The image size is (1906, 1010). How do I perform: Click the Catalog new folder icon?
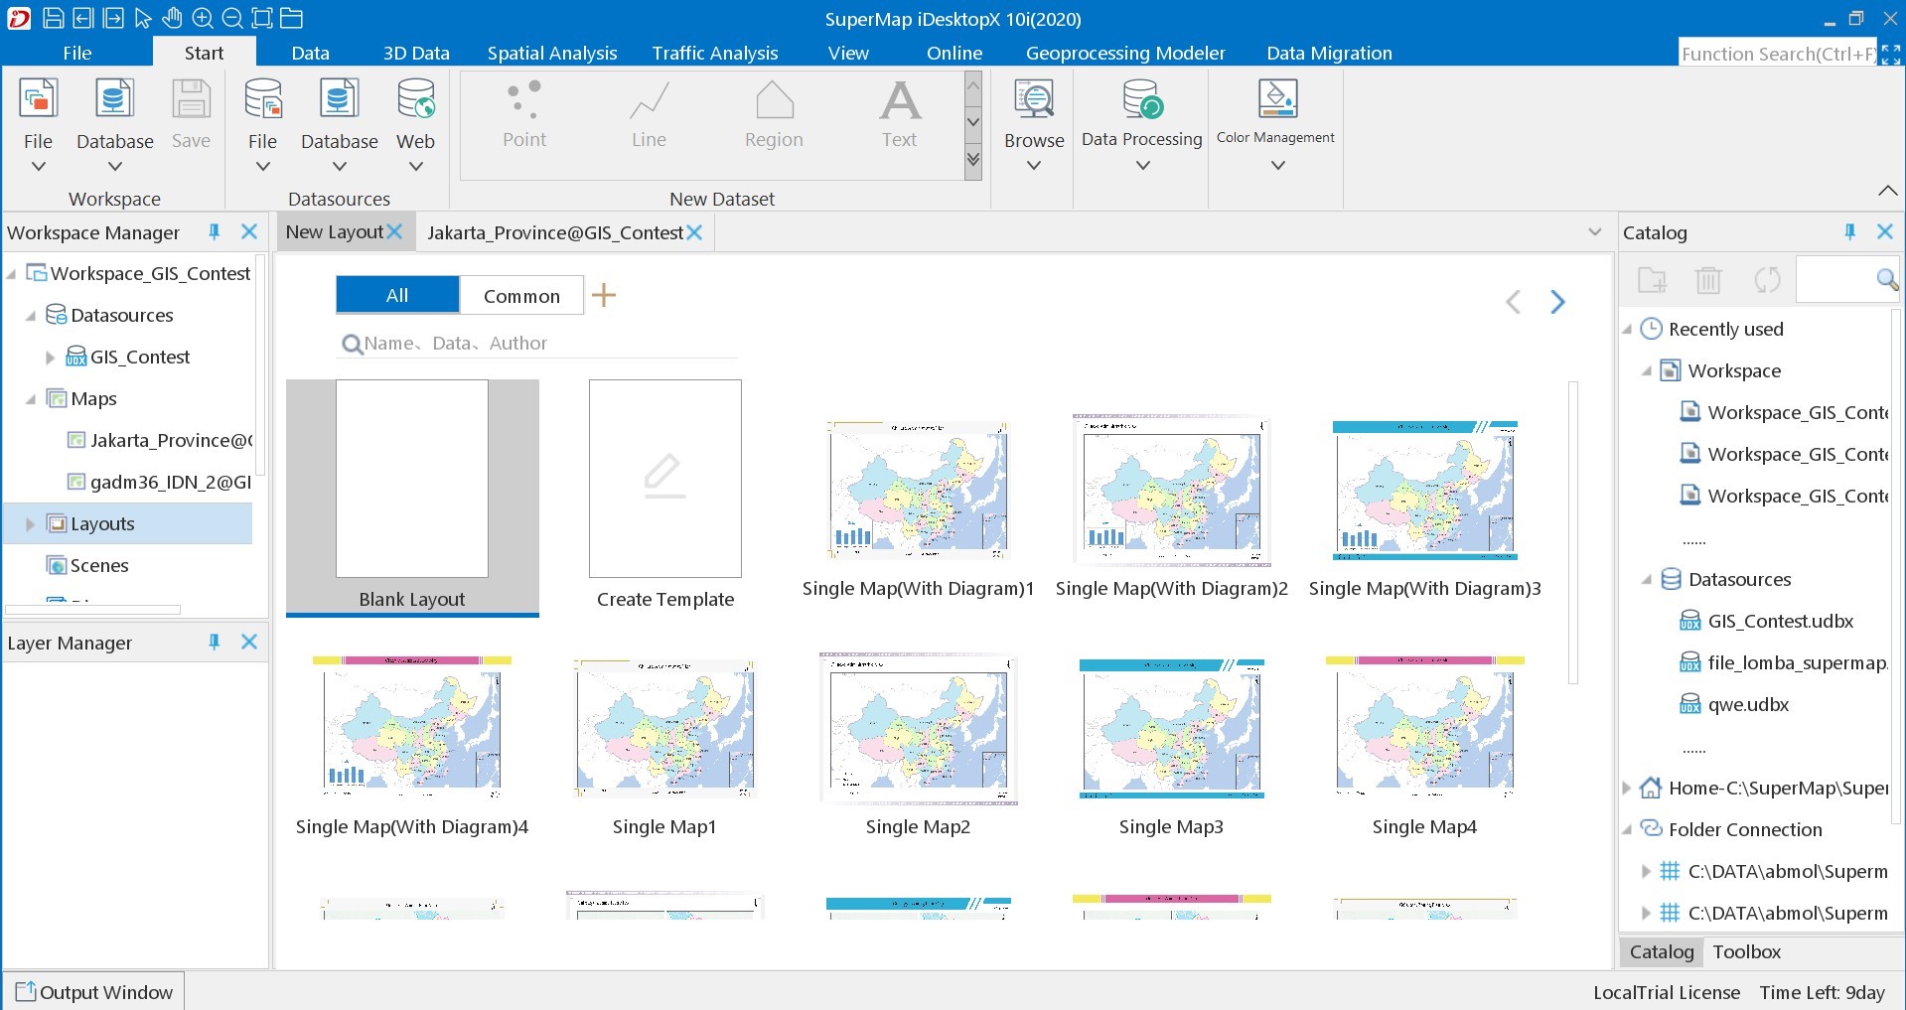(1652, 280)
